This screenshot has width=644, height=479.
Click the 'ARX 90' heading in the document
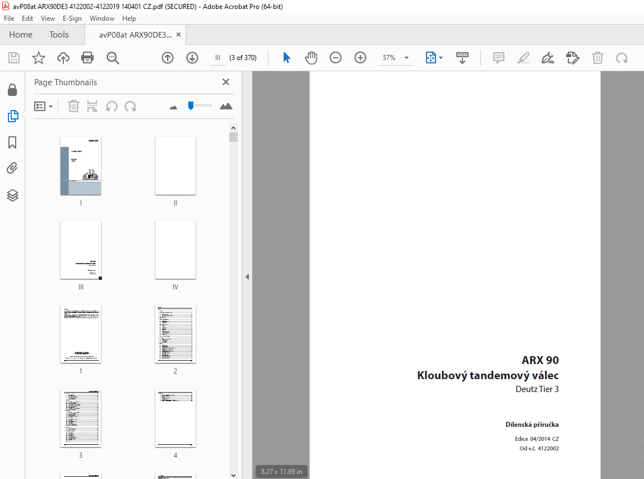click(x=540, y=360)
